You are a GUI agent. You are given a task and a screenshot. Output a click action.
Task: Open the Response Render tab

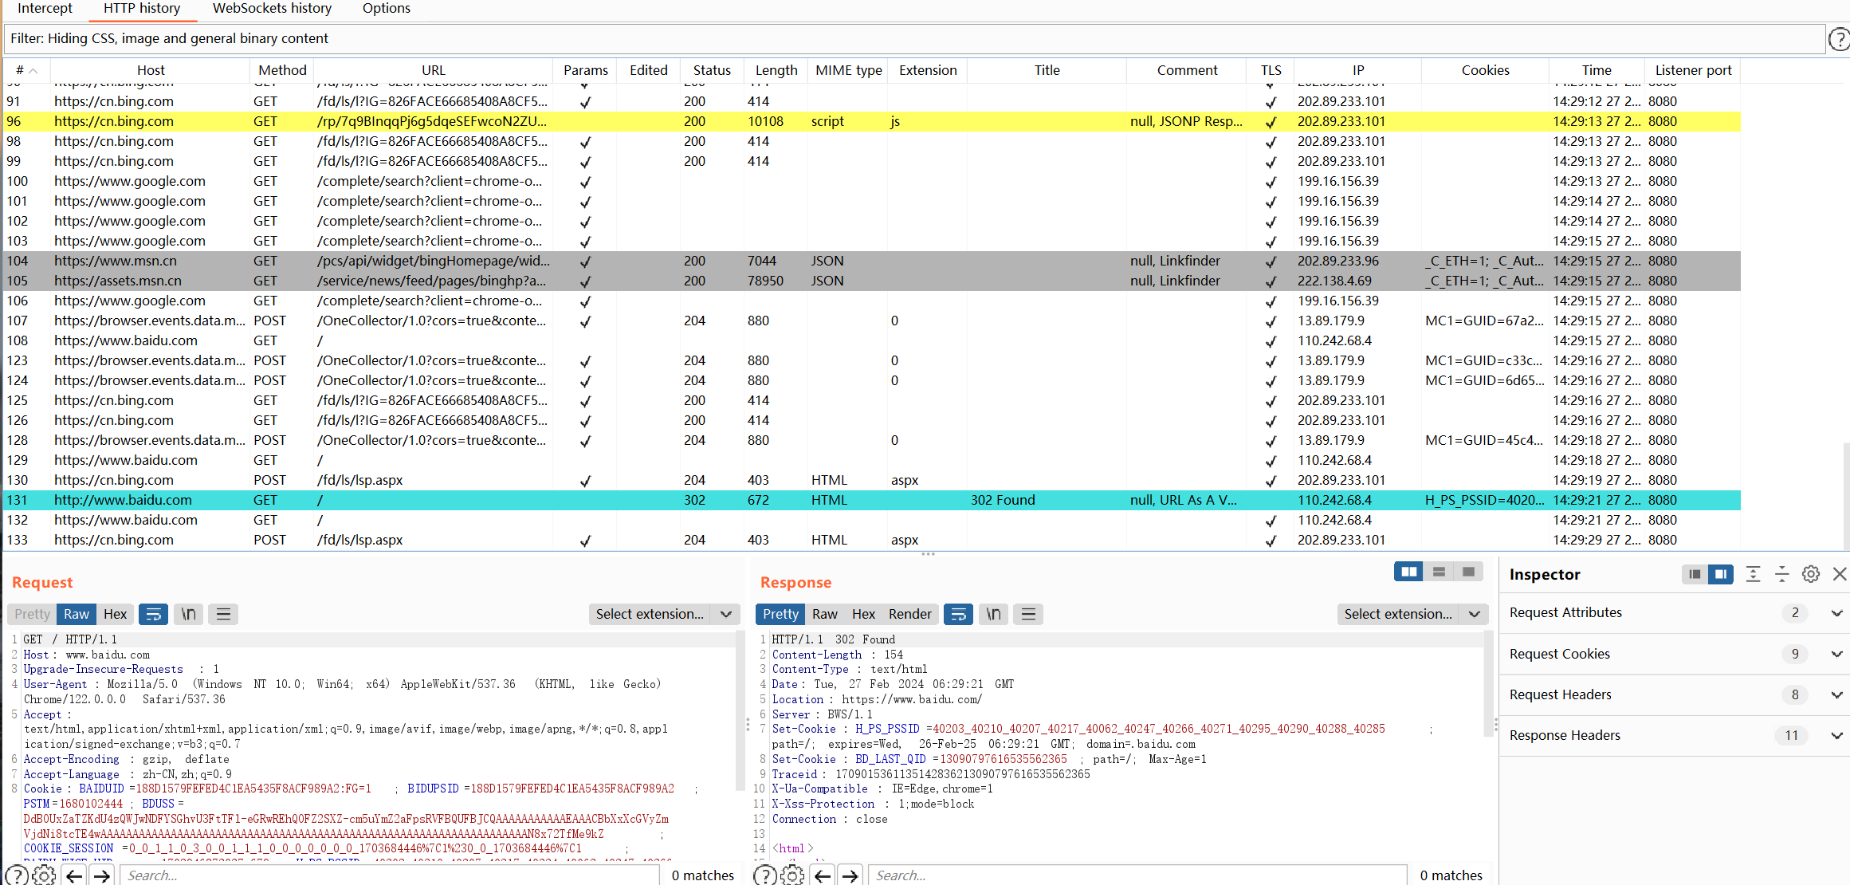click(x=909, y=614)
